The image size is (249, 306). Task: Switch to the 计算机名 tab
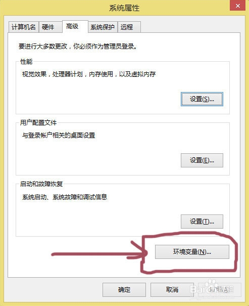tap(24, 27)
